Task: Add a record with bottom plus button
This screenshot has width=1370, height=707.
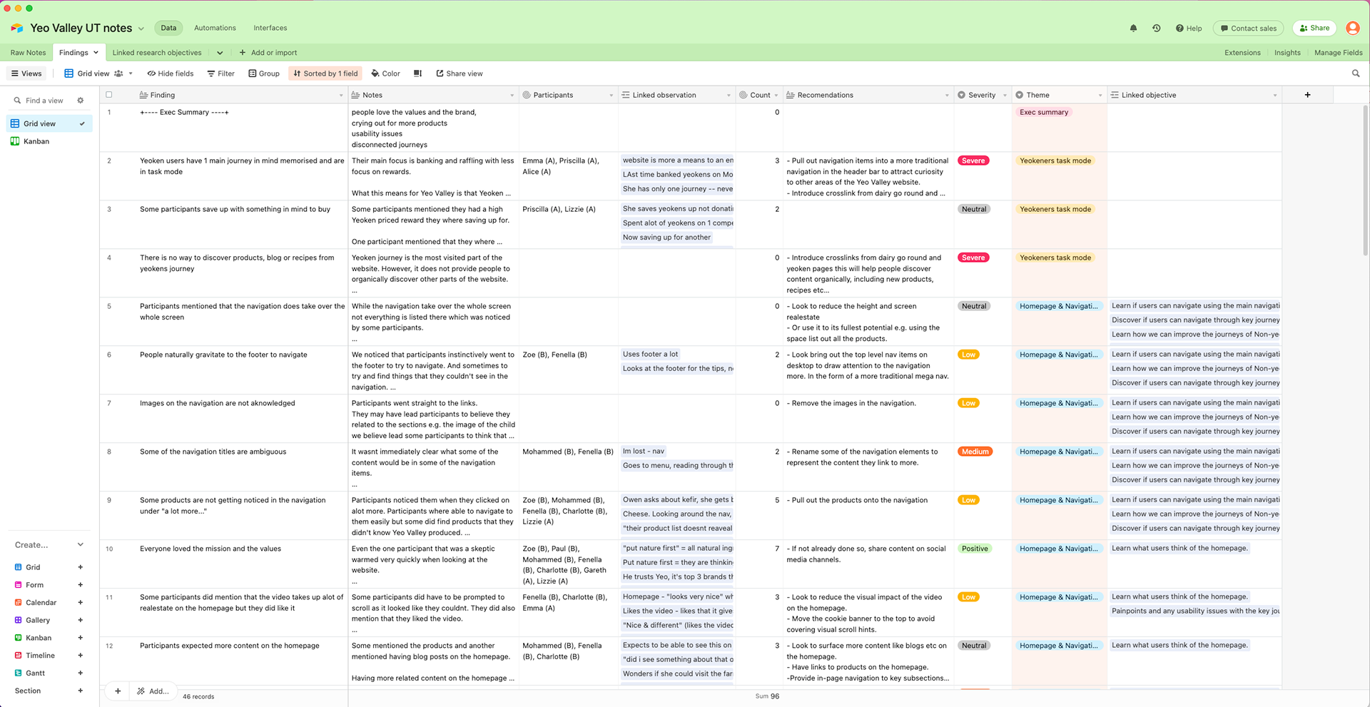Action: point(118,691)
